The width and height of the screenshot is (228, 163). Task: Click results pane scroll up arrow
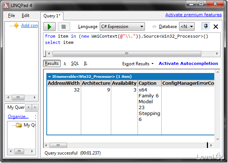(218, 72)
